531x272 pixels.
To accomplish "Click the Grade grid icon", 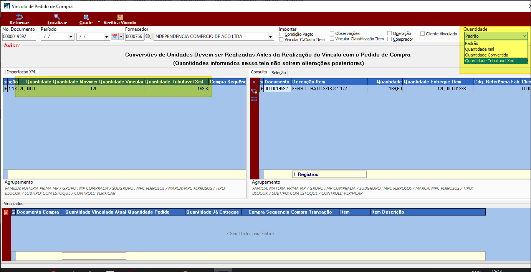I will pyautogui.click(x=86, y=17).
